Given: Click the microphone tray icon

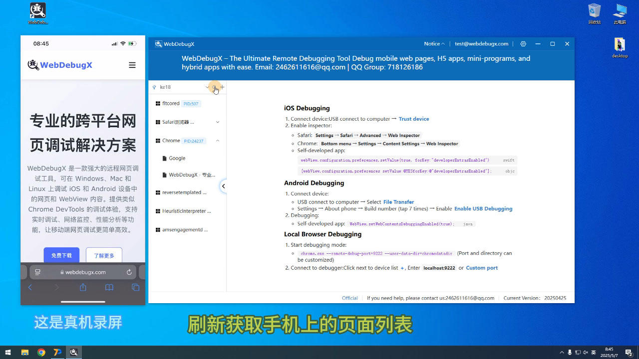Looking at the screenshot, I should pos(570,353).
